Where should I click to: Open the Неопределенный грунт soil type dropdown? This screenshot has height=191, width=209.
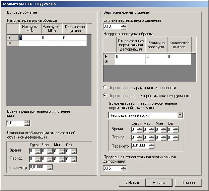click(x=180, y=115)
